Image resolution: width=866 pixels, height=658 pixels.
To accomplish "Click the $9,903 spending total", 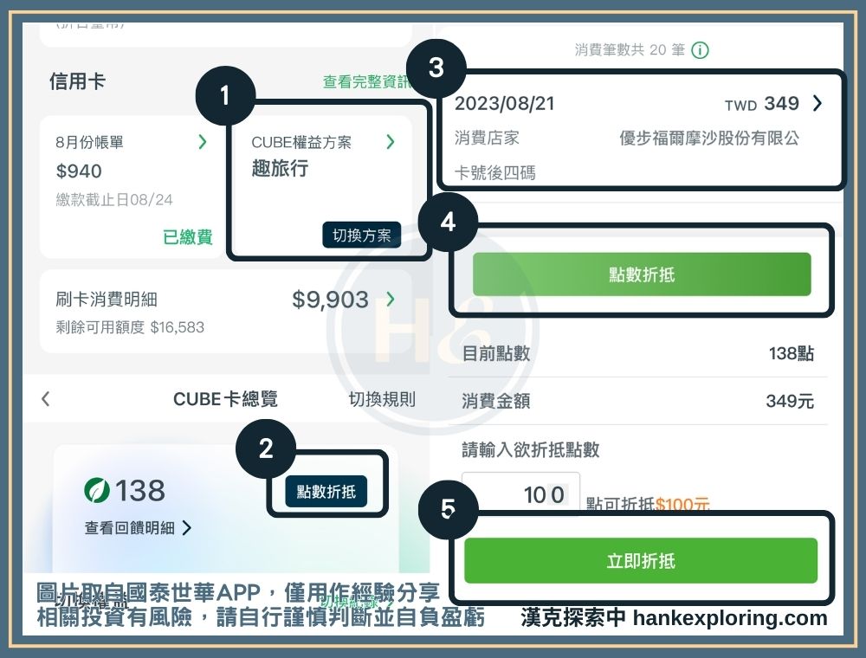I will [330, 300].
